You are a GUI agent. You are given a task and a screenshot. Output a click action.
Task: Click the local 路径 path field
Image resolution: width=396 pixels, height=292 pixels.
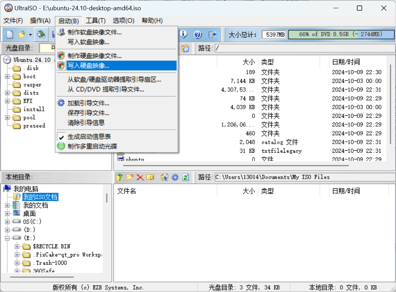pos(305,177)
